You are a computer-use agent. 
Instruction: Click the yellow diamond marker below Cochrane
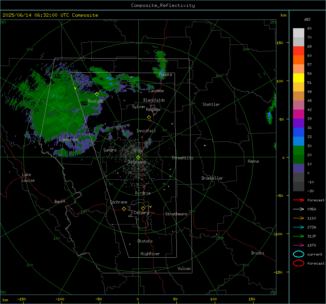[124, 209]
